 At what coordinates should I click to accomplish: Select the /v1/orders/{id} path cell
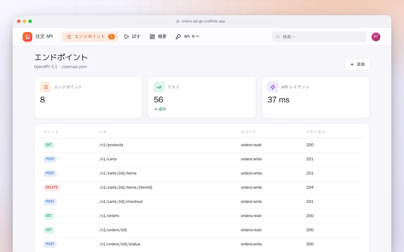tap(113, 230)
